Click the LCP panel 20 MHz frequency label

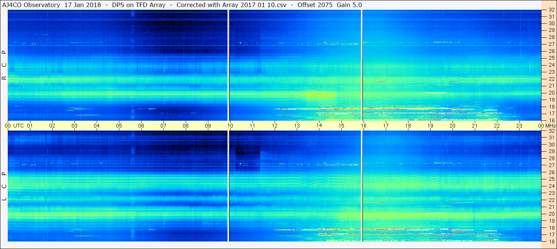pos(551,214)
